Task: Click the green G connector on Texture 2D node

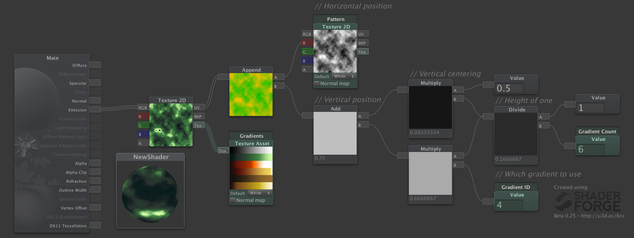Action: [x=143, y=125]
